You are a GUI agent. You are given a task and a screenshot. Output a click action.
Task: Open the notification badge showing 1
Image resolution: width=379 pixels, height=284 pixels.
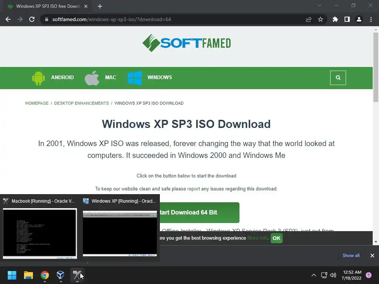coord(369,275)
